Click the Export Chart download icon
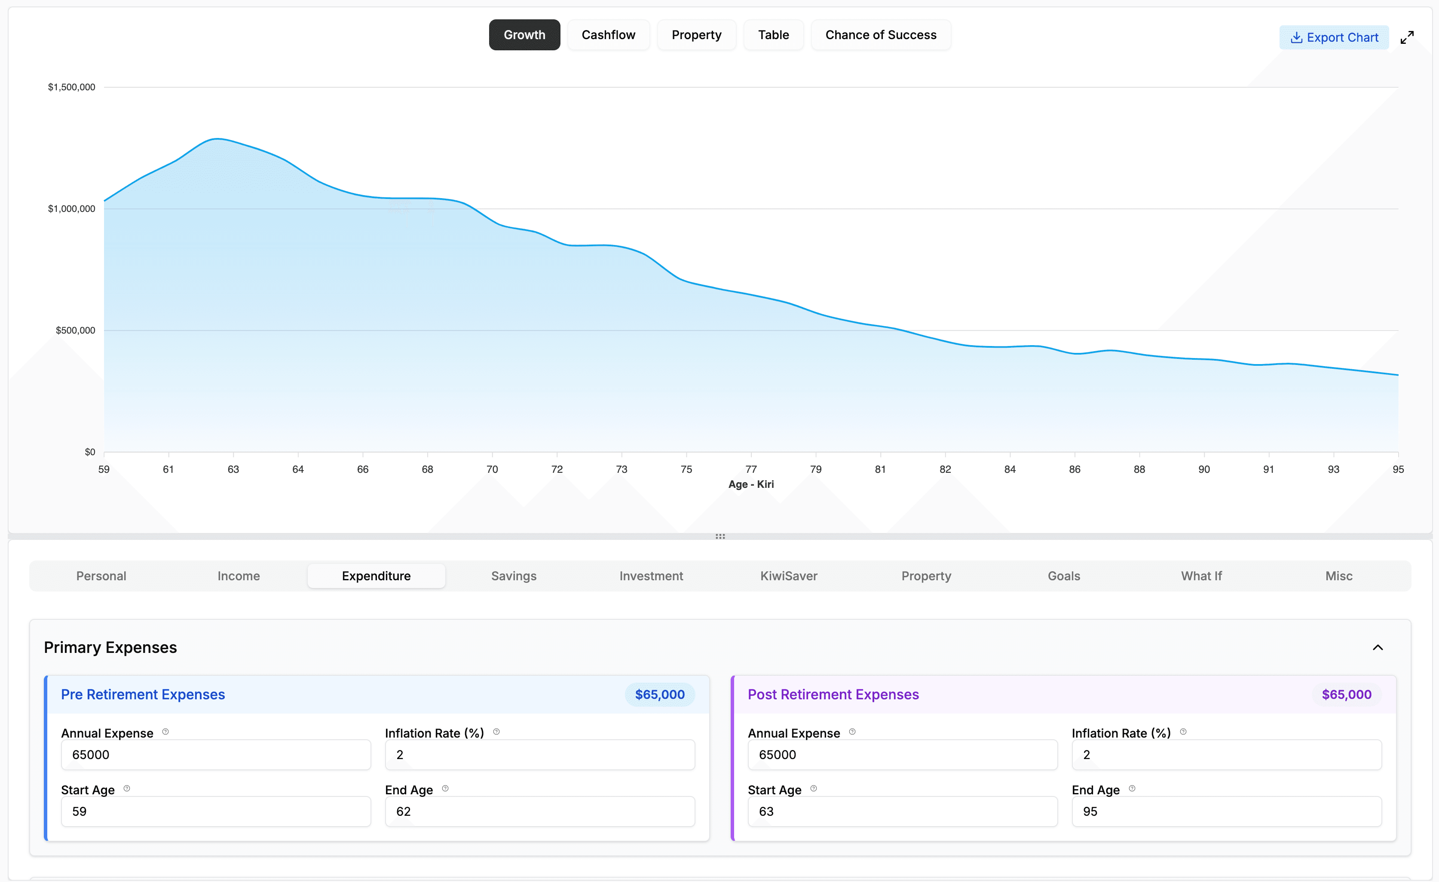Viewport: 1439px width, 882px height. click(1297, 37)
